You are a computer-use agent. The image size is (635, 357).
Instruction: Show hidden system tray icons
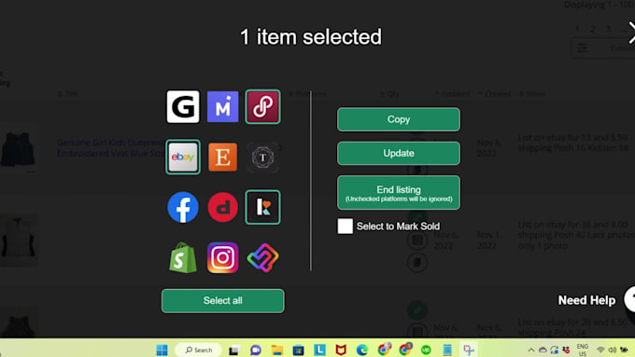pos(531,350)
